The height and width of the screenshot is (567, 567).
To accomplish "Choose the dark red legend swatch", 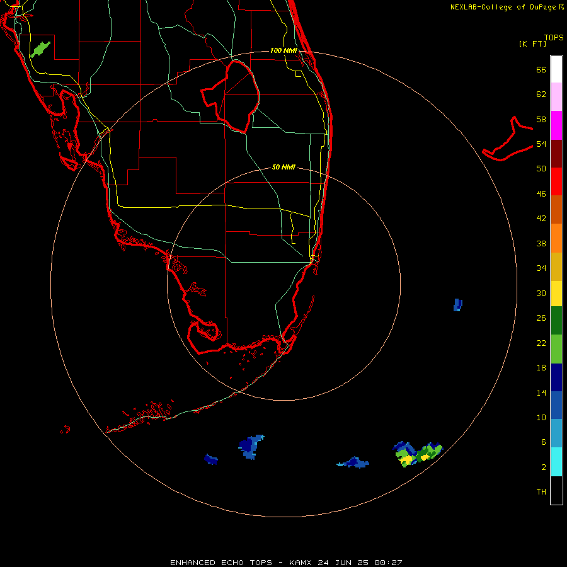I will 556,154.
